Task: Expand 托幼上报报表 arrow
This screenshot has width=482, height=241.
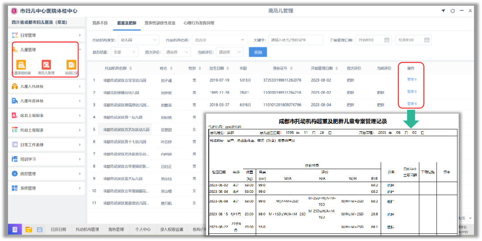Action: pos(80,130)
